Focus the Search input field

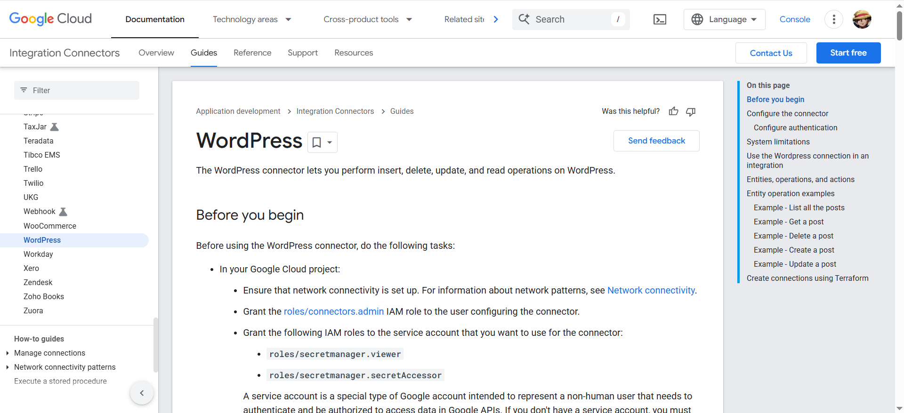point(571,19)
